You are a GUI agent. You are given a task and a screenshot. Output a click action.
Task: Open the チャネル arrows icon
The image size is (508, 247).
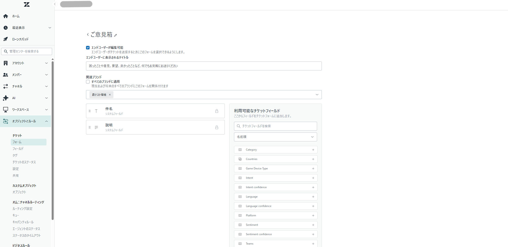(x=6, y=86)
